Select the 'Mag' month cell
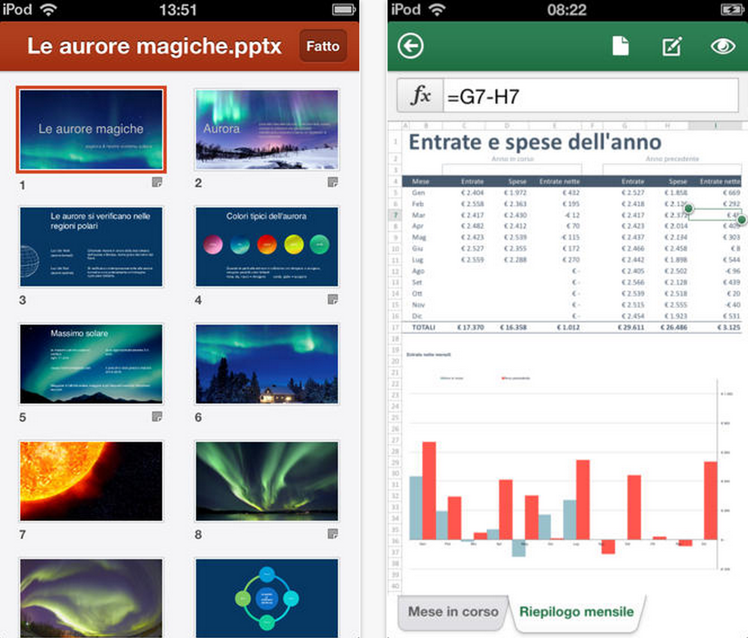The width and height of the screenshot is (748, 638). [x=419, y=237]
